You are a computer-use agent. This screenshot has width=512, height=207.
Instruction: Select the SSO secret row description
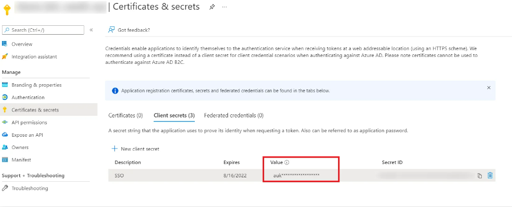pos(119,176)
